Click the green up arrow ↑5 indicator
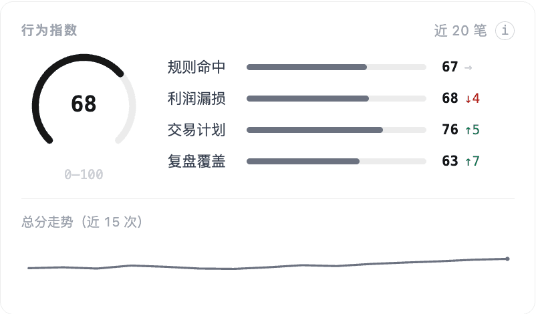536x314 pixels. pos(473,130)
